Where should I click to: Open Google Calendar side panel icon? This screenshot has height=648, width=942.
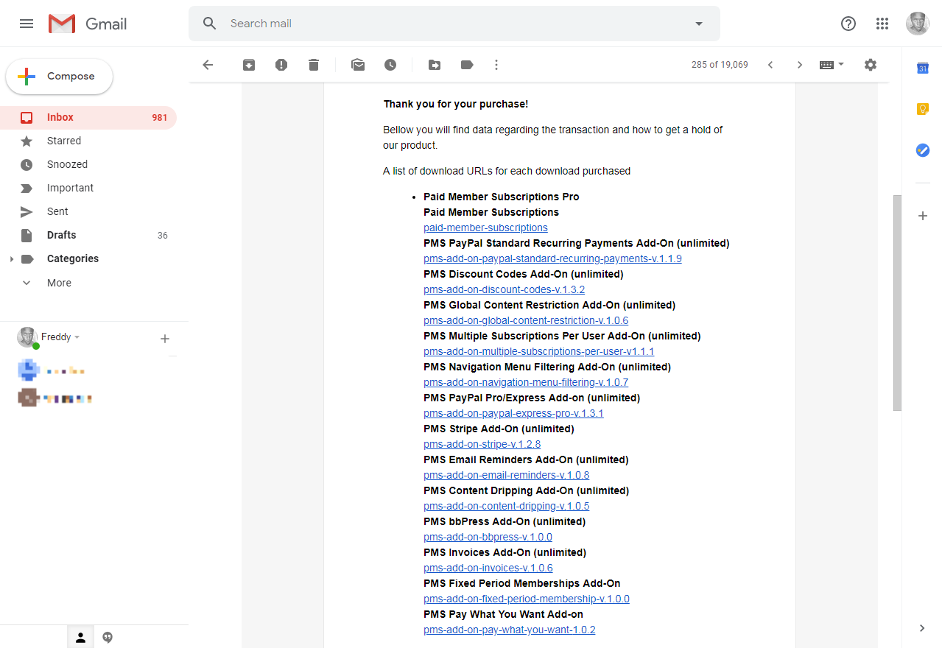pos(922,68)
